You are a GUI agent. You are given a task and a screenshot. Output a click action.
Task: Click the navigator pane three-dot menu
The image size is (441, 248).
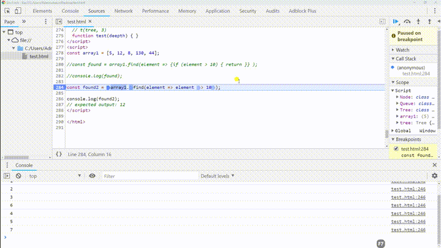coord(46,21)
